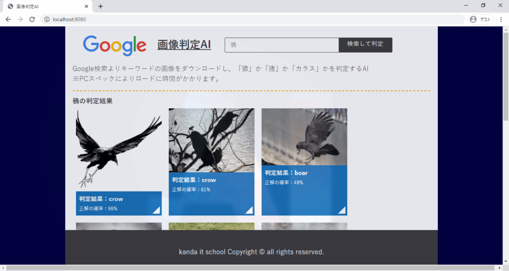This screenshot has width=509, height=271.
Task: Click the 画像判定AI title link
Action: (184, 45)
